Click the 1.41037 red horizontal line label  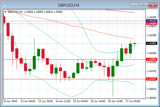click(152, 79)
